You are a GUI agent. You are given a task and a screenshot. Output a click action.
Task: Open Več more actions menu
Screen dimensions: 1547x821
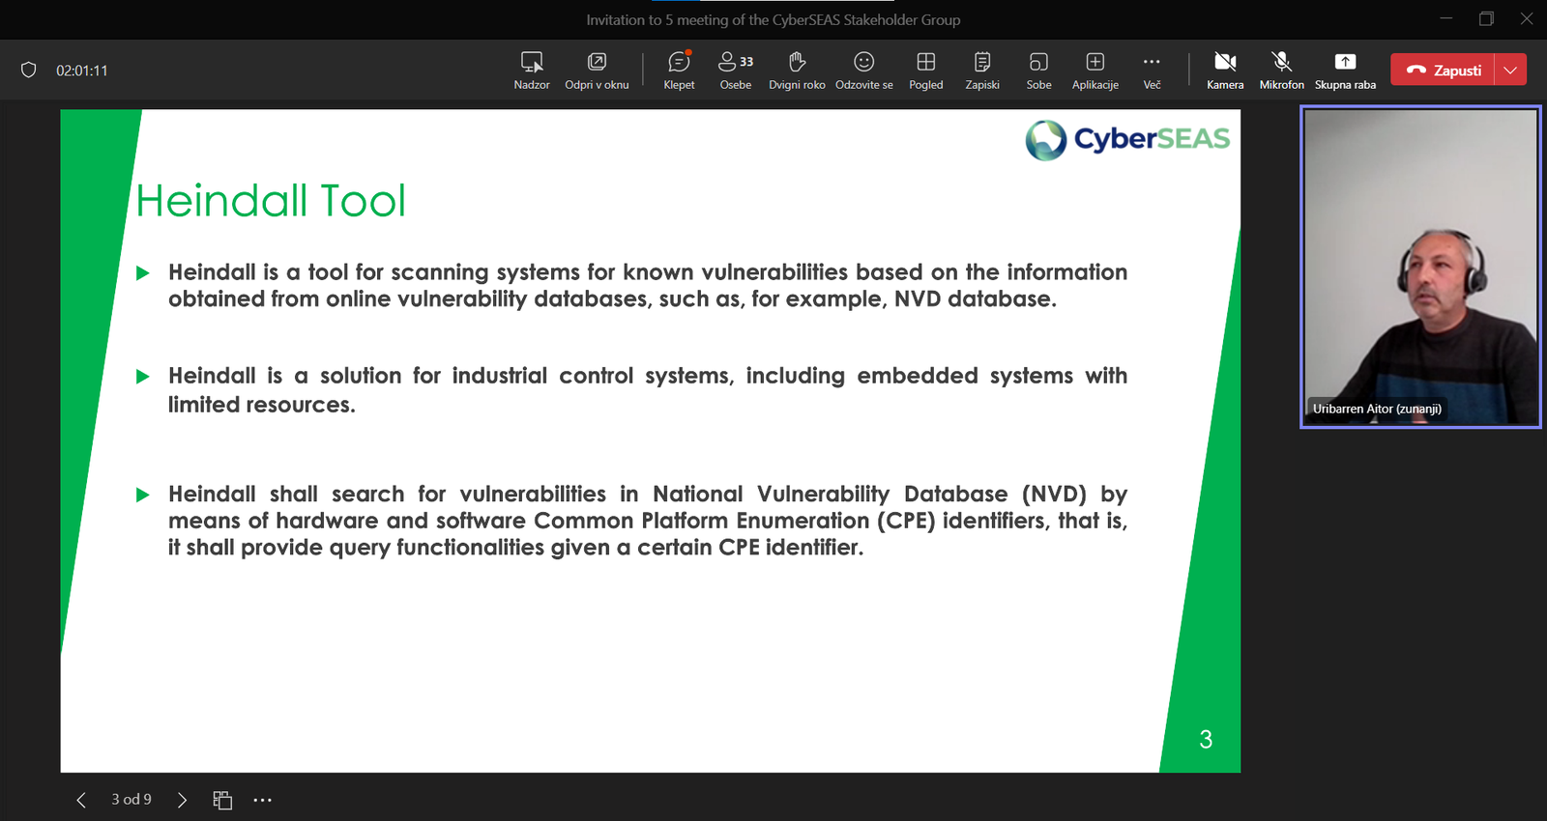pyautogui.click(x=1152, y=70)
